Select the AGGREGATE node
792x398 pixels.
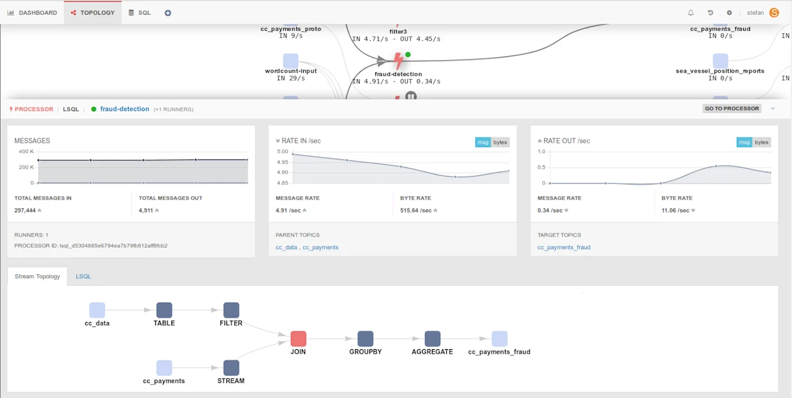pos(433,339)
